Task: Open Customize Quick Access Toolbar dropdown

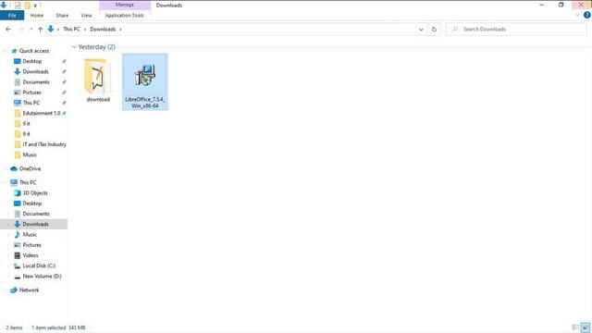Action: pos(35,6)
